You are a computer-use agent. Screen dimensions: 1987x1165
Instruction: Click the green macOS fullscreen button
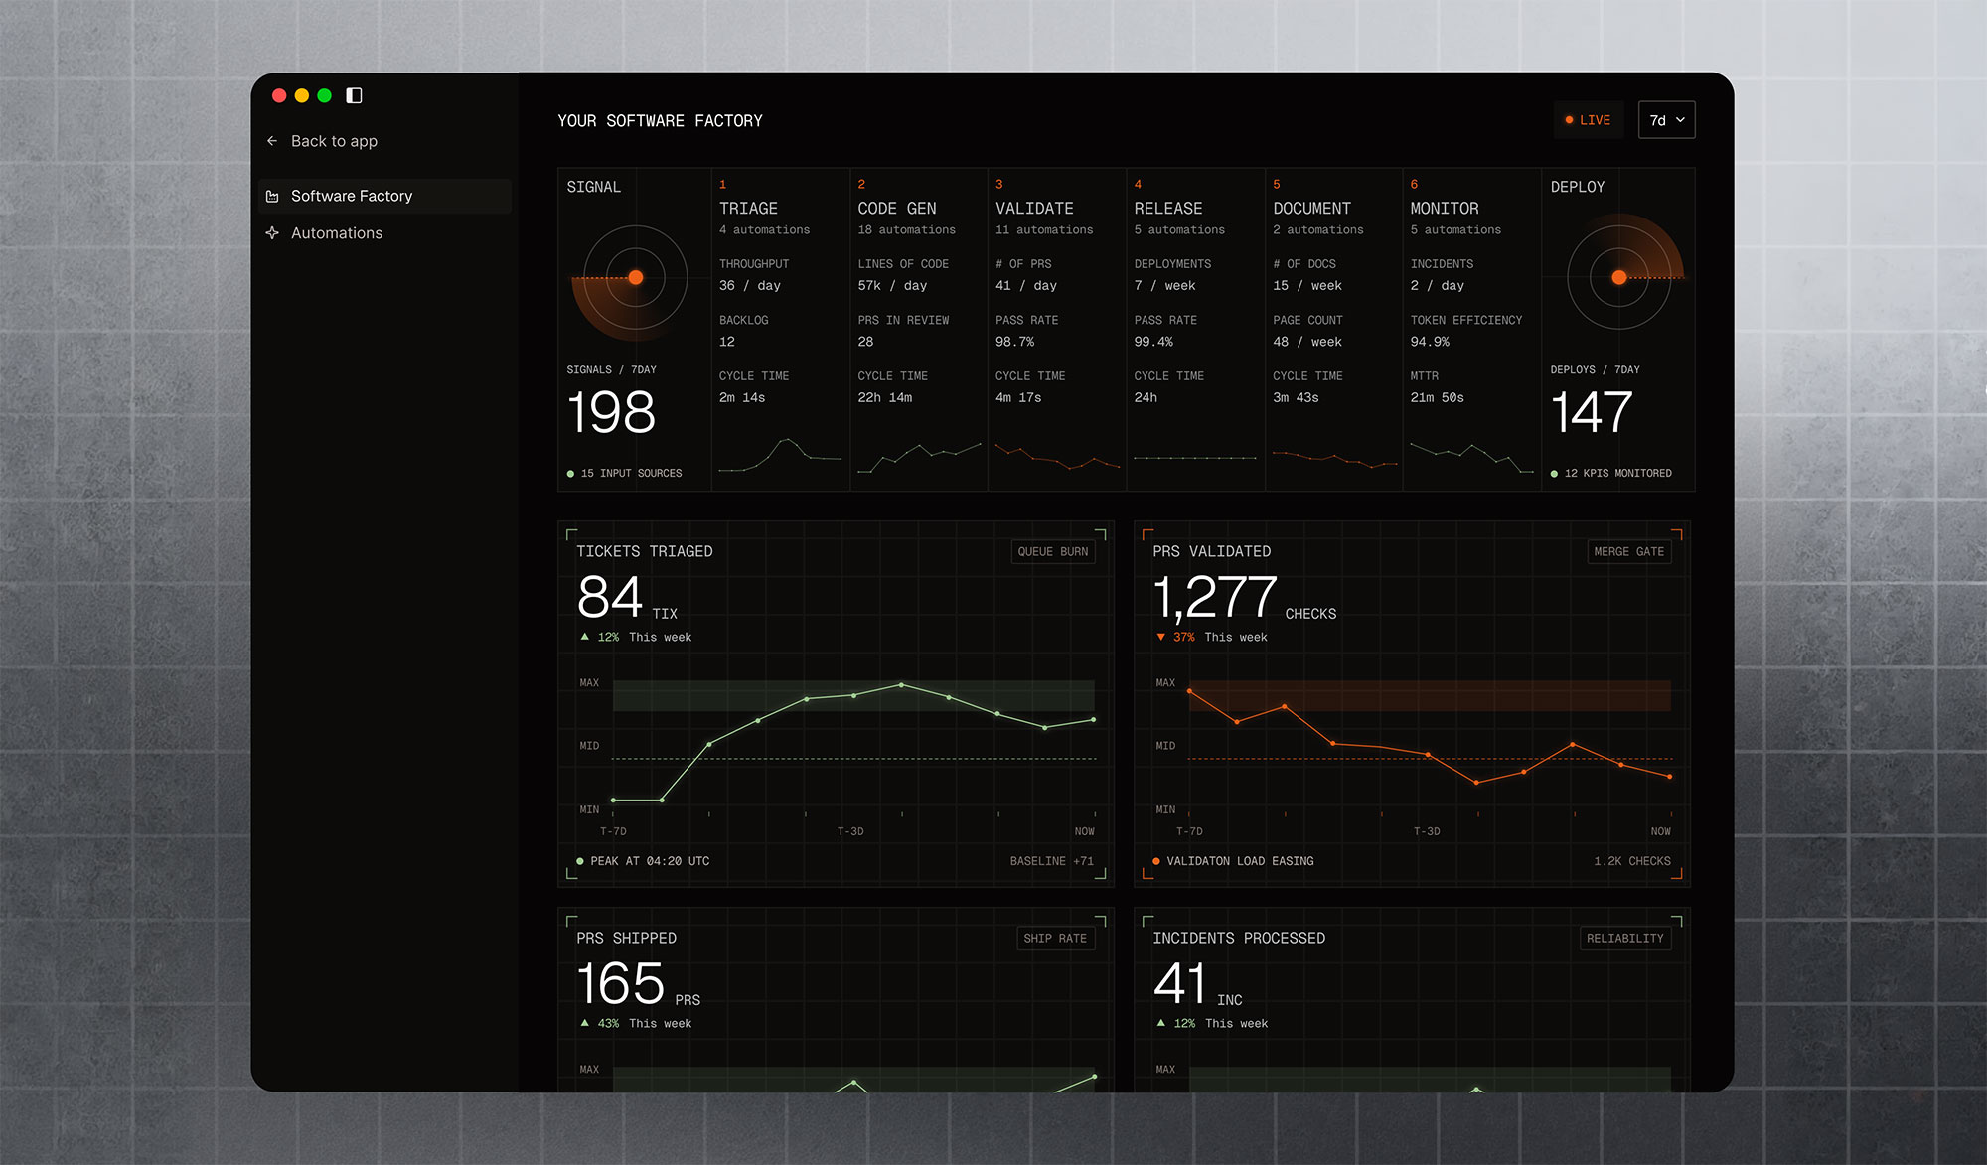coord(325,95)
